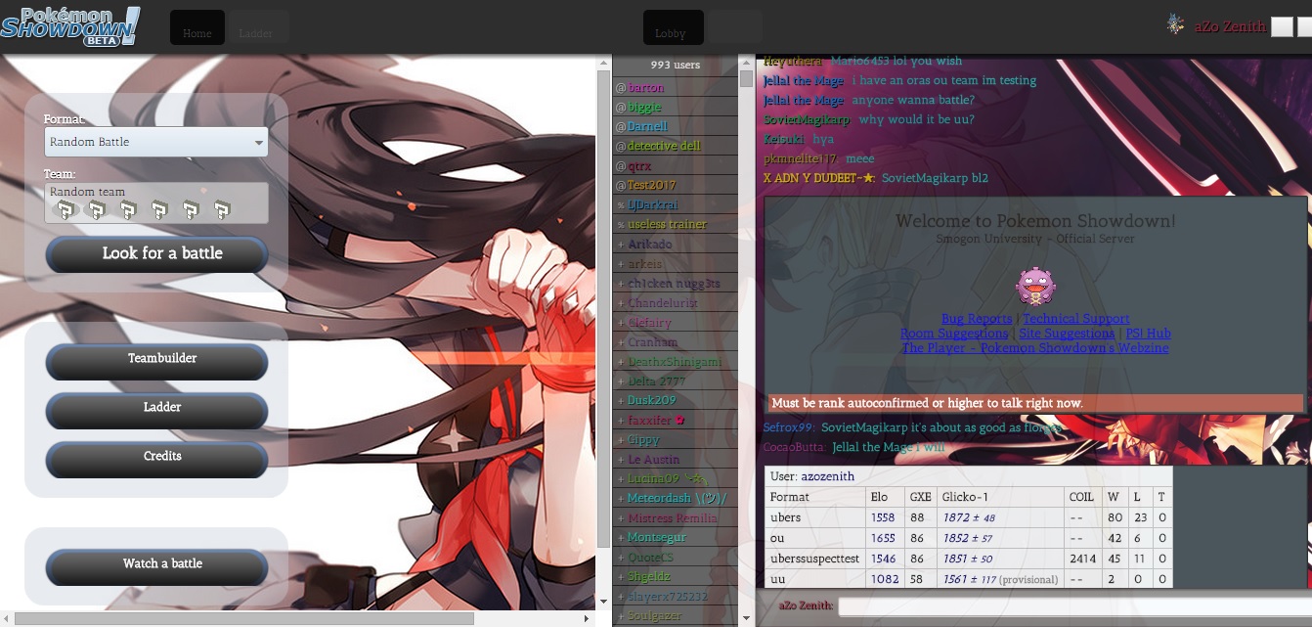Select user Mistress Remilia in the list
This screenshot has height=627, width=1312.
click(676, 518)
